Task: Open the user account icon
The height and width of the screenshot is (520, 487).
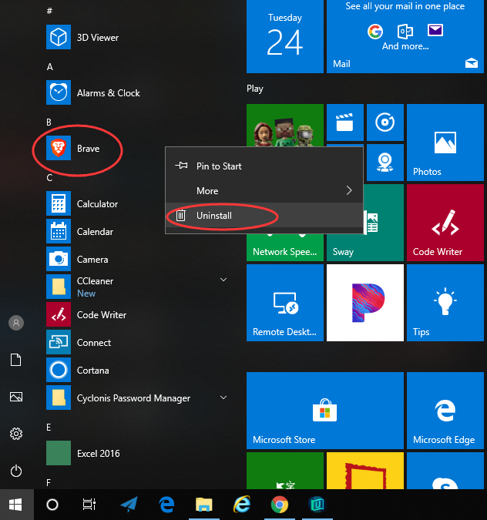Action: click(16, 323)
